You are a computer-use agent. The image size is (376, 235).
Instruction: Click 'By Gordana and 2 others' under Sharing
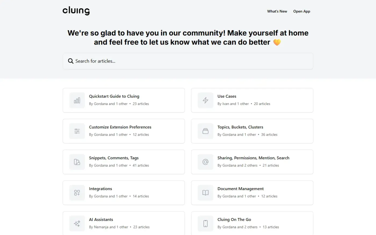237,165
